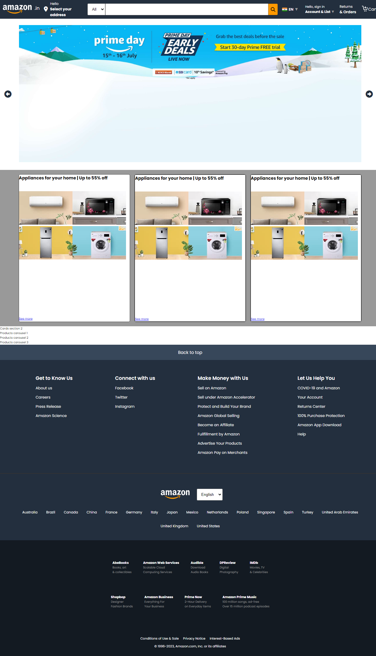The image size is (376, 656).
Task: Click Sell on Amazon
Action: [x=212, y=388]
